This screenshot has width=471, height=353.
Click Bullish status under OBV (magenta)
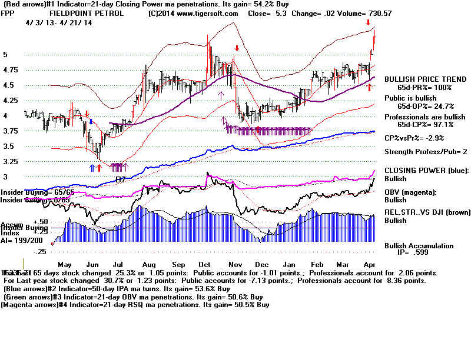[x=395, y=200]
